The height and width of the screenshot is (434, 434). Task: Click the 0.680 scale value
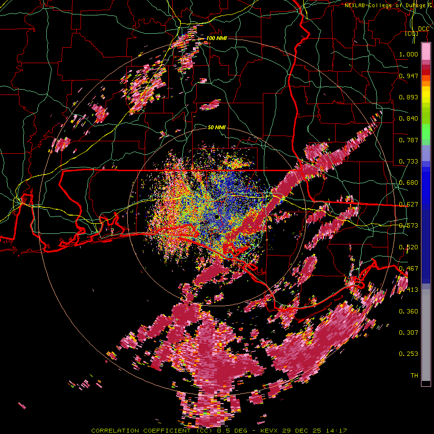(x=408, y=183)
